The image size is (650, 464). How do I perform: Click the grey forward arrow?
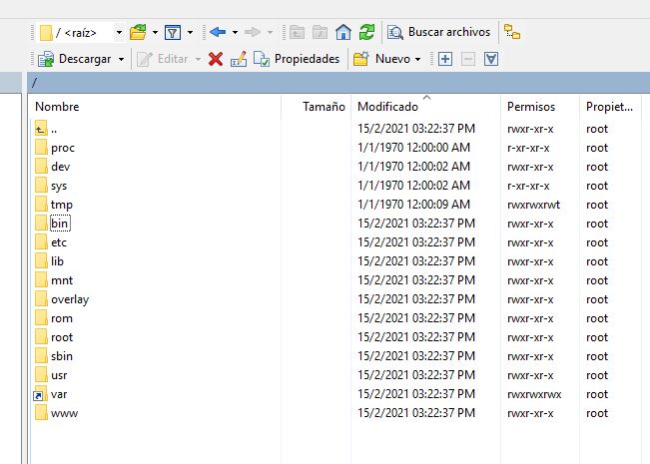[x=252, y=32]
